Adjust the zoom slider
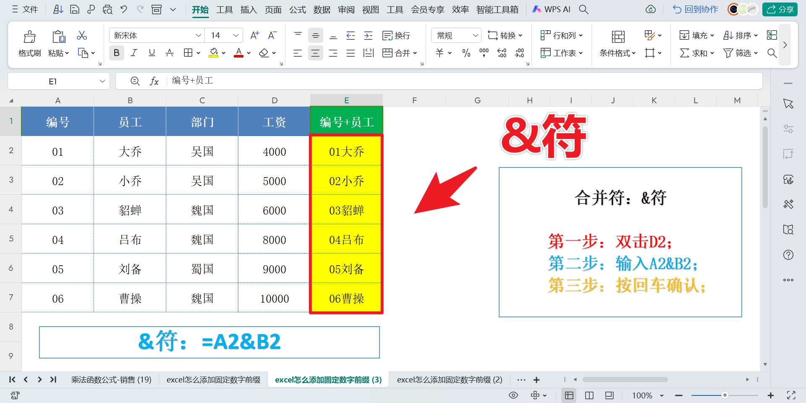 pos(725,395)
